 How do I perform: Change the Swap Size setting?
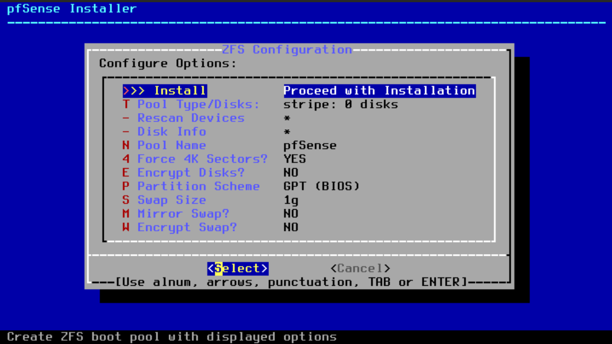point(171,200)
